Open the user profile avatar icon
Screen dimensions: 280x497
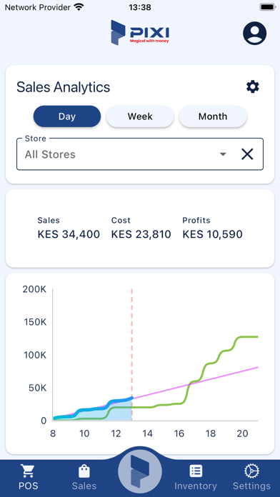254,33
